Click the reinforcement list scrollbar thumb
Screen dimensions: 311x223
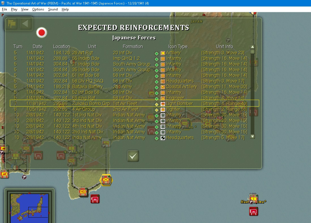(x=252, y=52)
